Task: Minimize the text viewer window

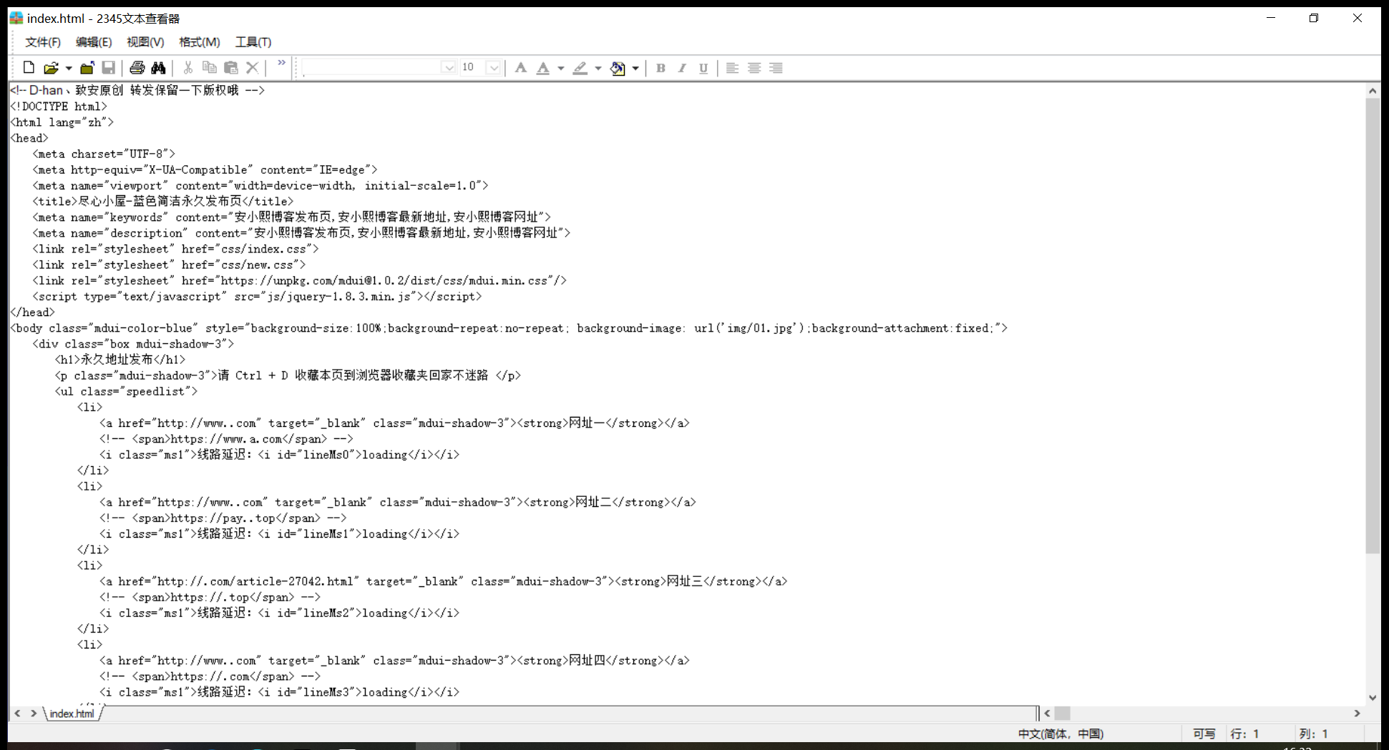Action: (1271, 18)
